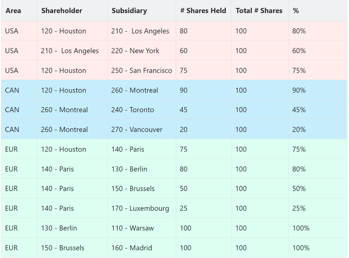
Task: Select the 210 - Los Angeles subsidiary cell
Action: [142, 31]
